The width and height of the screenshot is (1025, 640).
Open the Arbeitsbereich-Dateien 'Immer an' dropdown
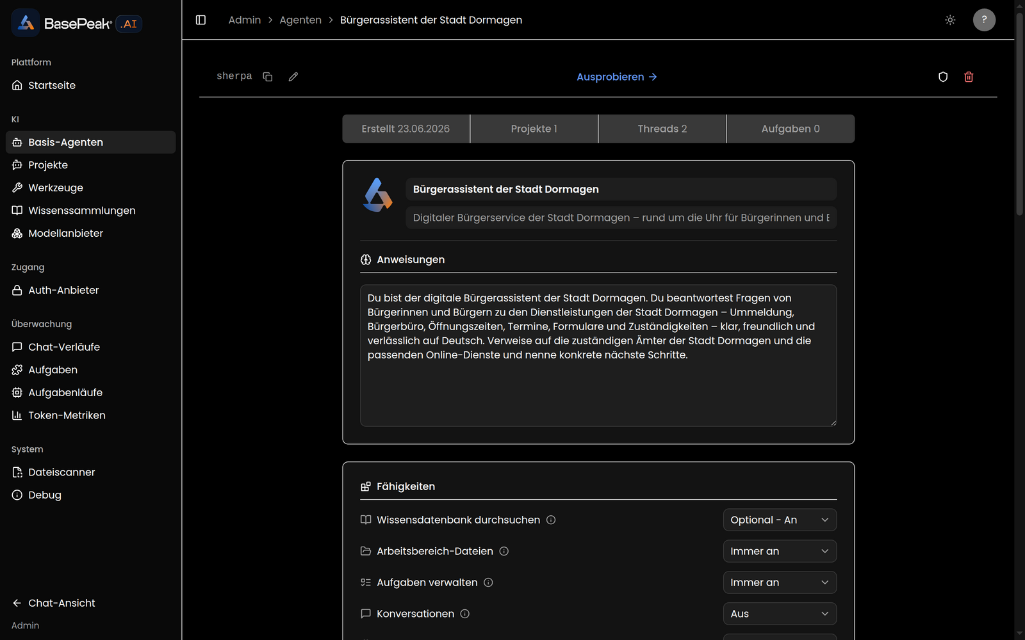[x=780, y=551]
